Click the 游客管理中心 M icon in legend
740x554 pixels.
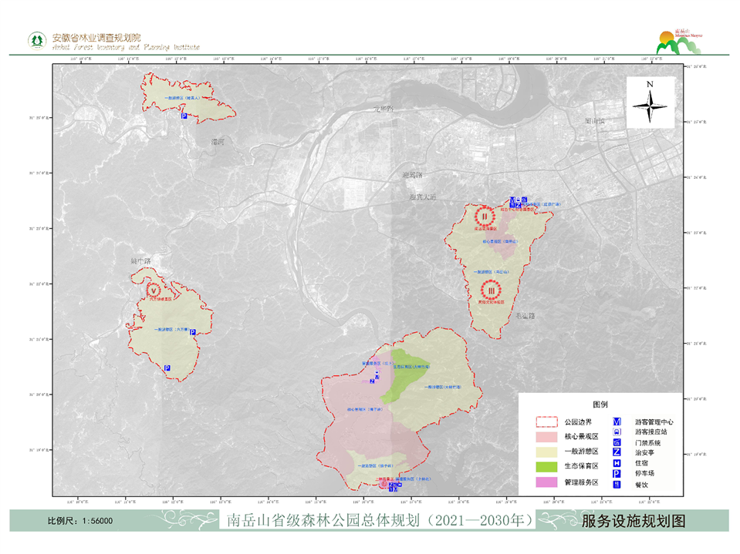point(617,422)
